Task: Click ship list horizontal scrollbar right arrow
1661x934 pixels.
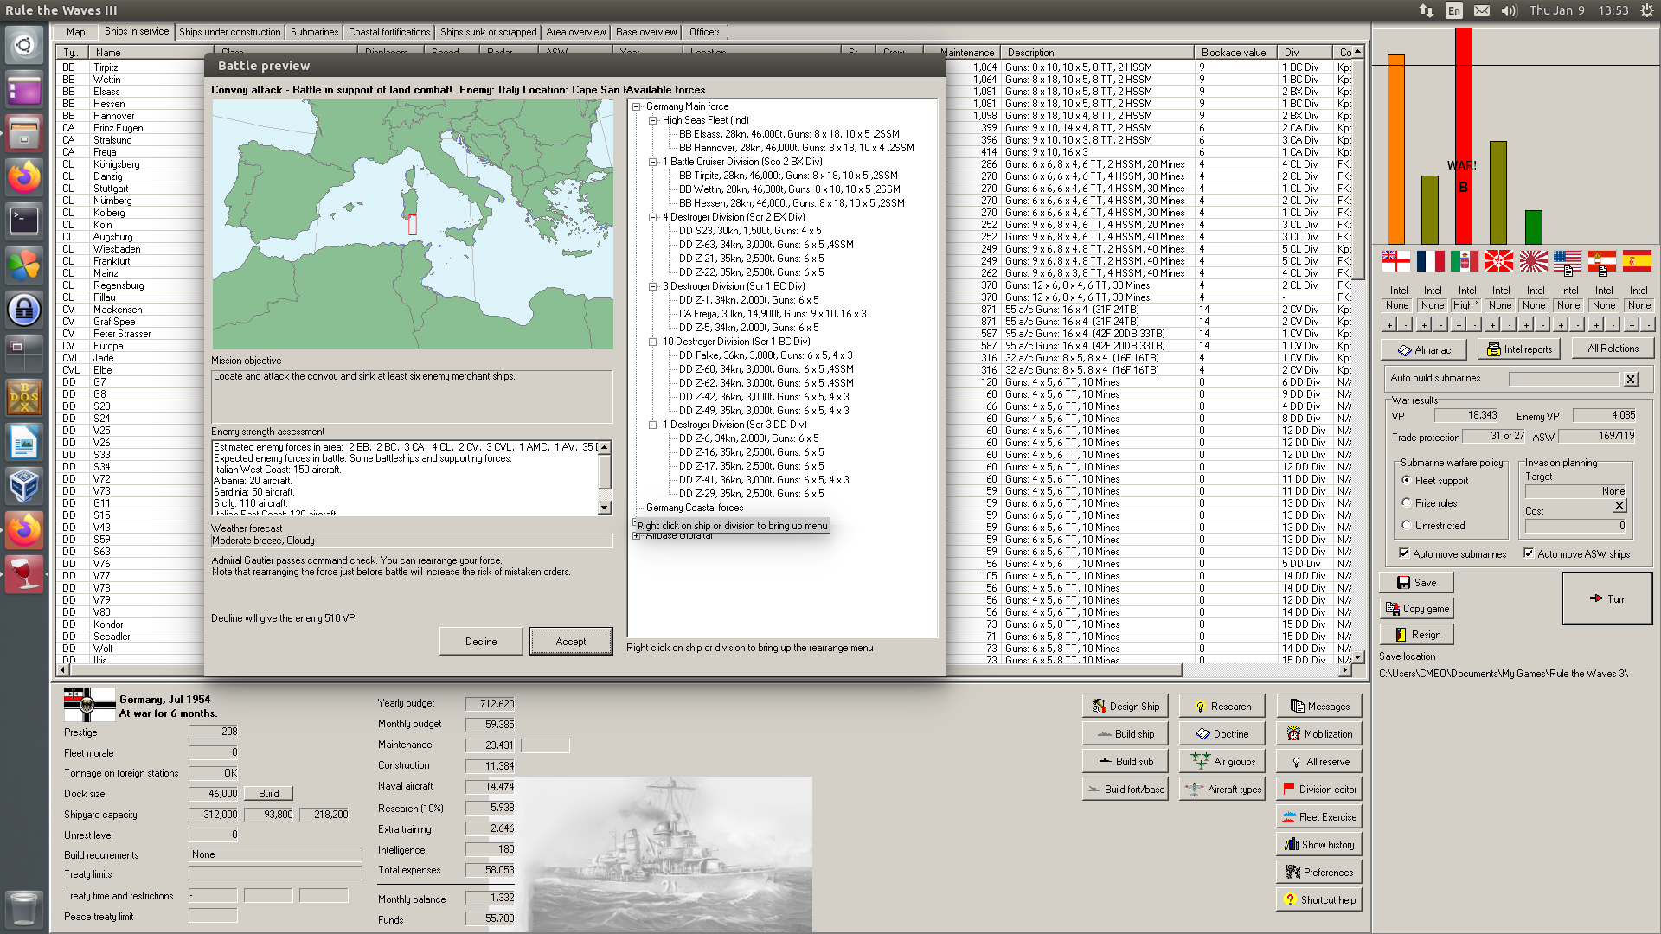Action: pyautogui.click(x=1344, y=670)
